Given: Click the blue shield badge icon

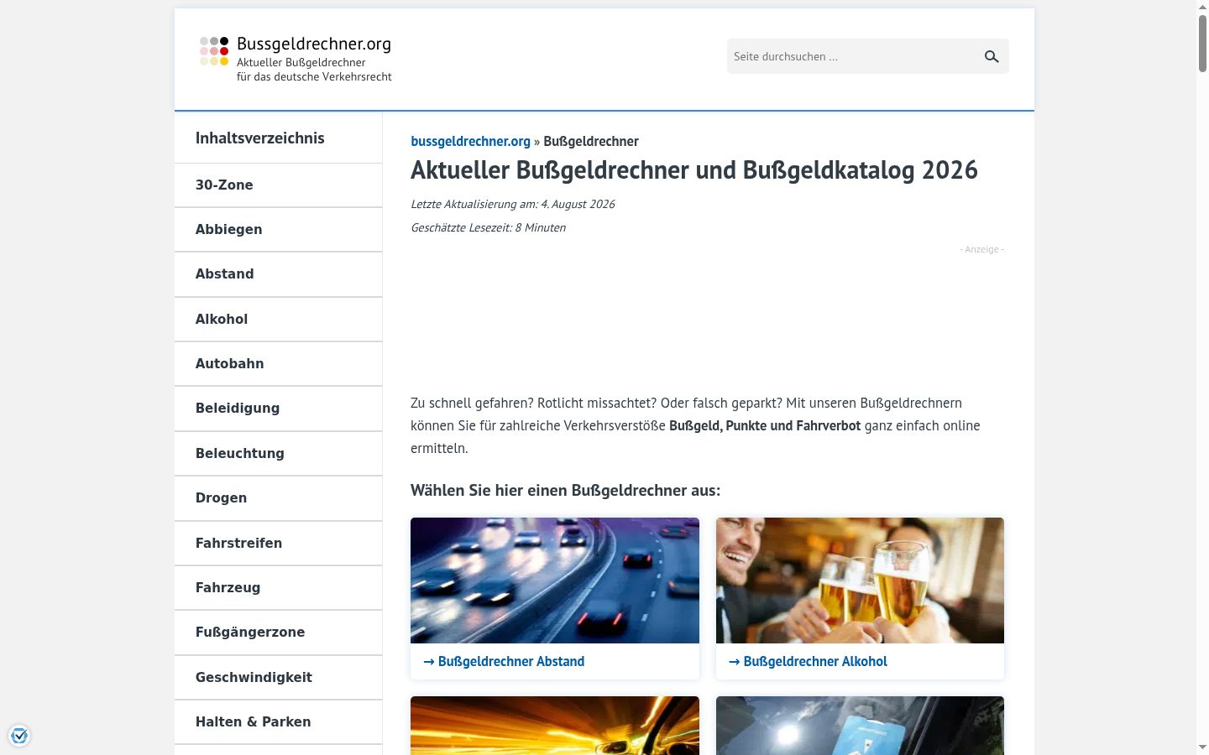Looking at the screenshot, I should click(19, 736).
